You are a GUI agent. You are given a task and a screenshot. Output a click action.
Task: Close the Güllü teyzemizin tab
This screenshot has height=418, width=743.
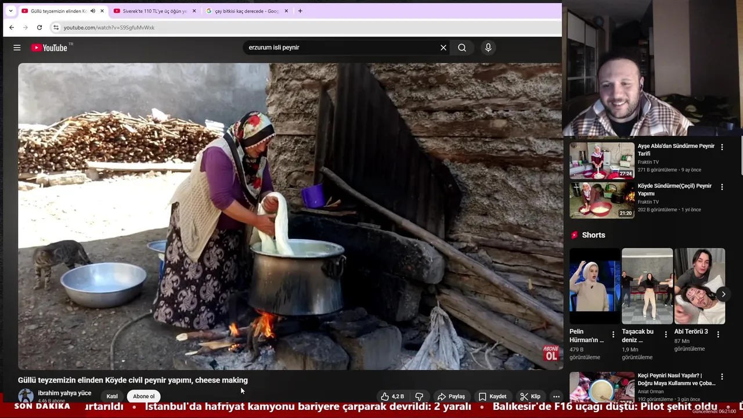103,11
